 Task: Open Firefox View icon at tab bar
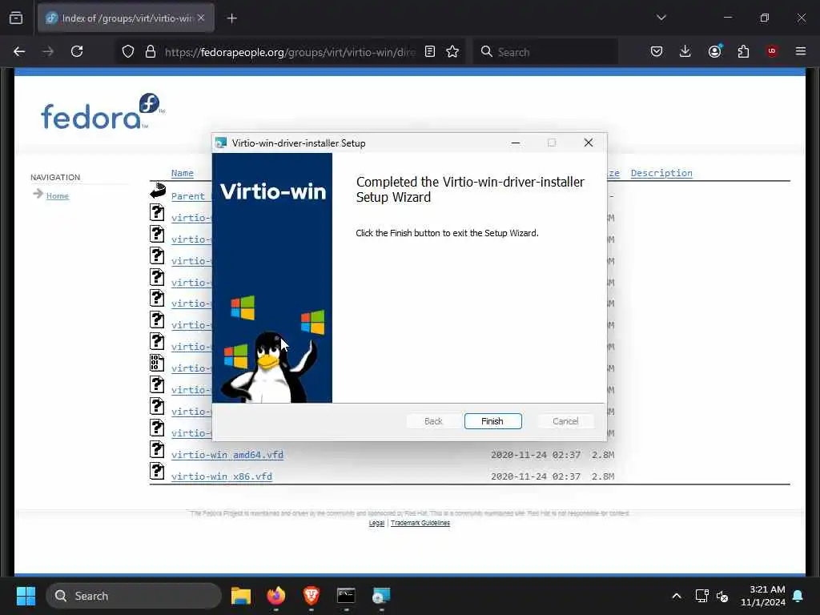point(16,18)
